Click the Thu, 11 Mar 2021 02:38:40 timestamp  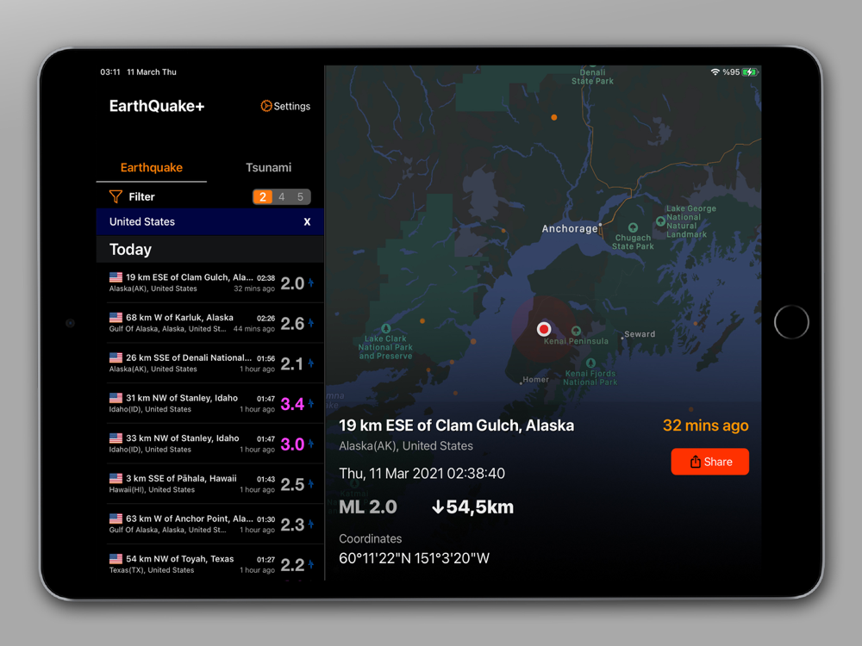pos(422,474)
